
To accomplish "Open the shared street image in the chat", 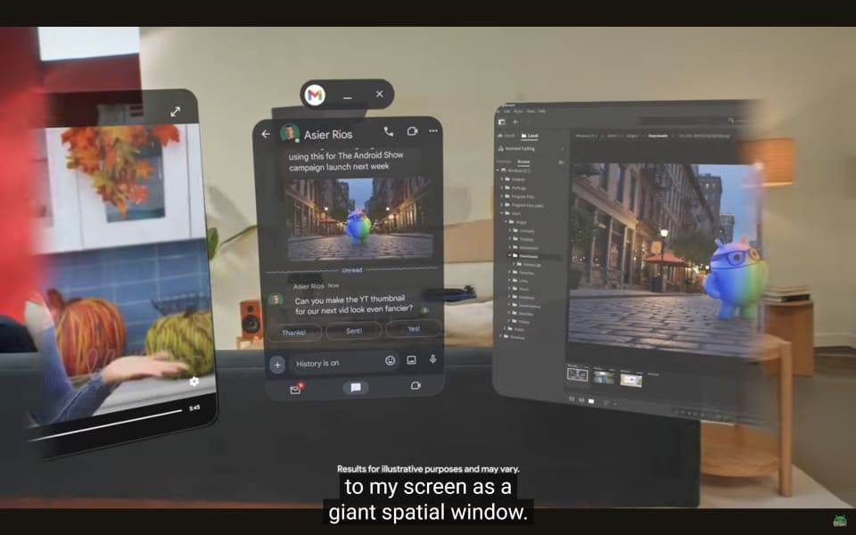I will coord(359,219).
